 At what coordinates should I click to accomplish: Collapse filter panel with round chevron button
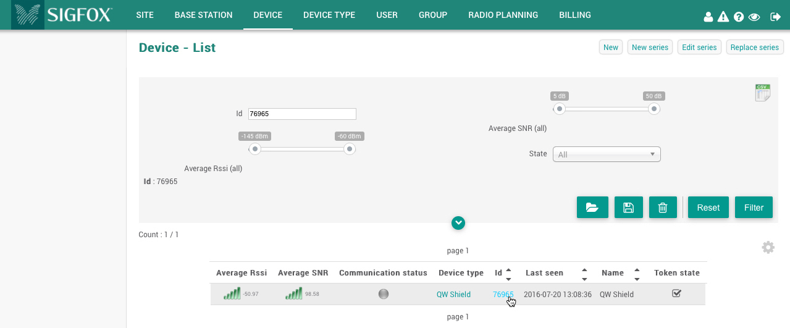458,223
